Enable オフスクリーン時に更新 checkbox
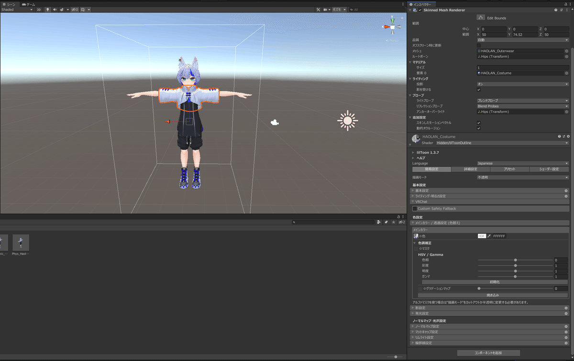Viewport: 574px width, 361px height. point(479,45)
